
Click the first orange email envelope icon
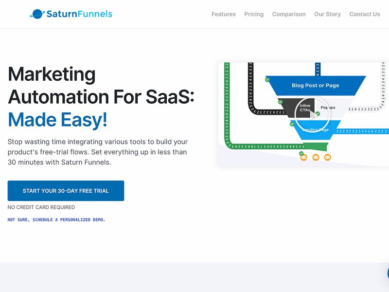click(303, 157)
